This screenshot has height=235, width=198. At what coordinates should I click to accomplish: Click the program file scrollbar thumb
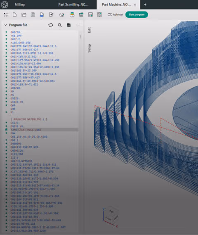80,37
